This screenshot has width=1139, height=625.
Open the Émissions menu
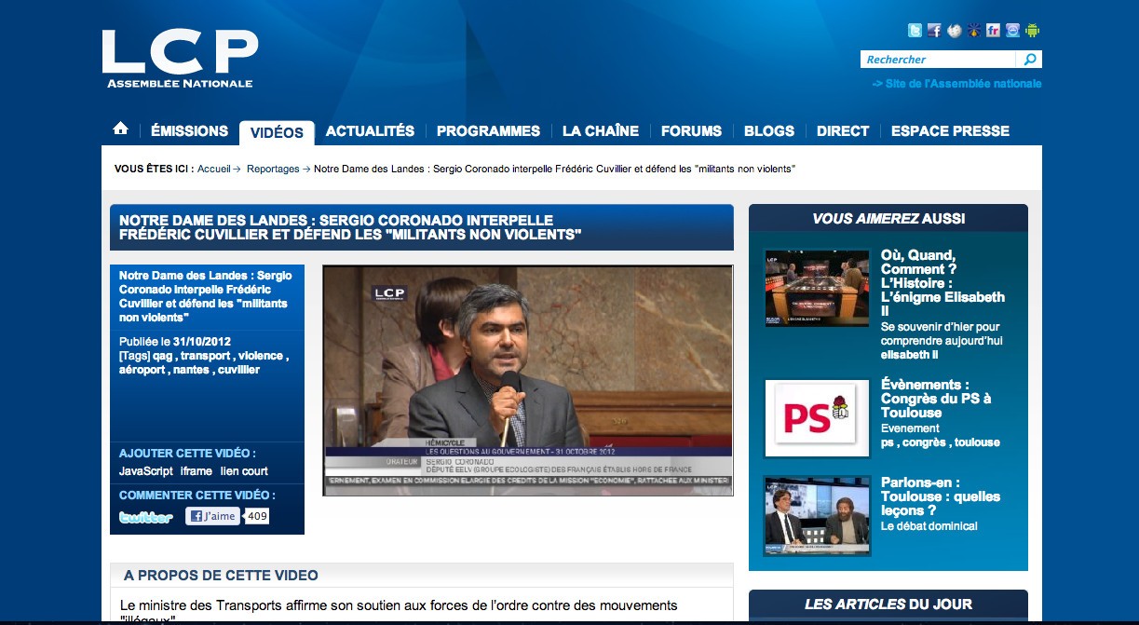[x=189, y=131]
